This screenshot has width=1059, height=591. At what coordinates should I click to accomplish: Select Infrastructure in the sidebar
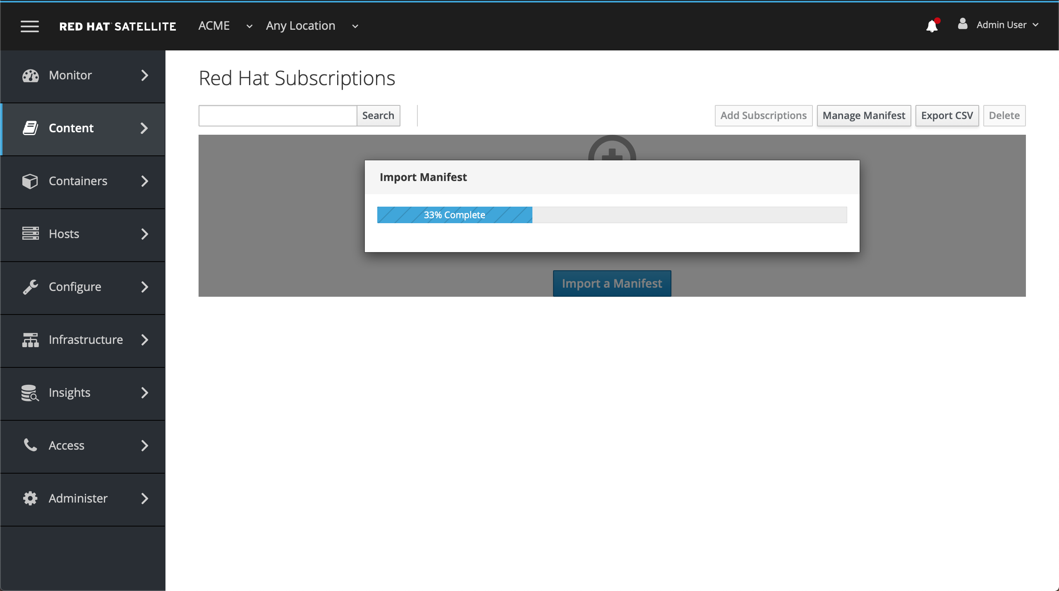tap(83, 341)
